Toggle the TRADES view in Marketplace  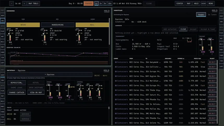click(x=201, y=15)
